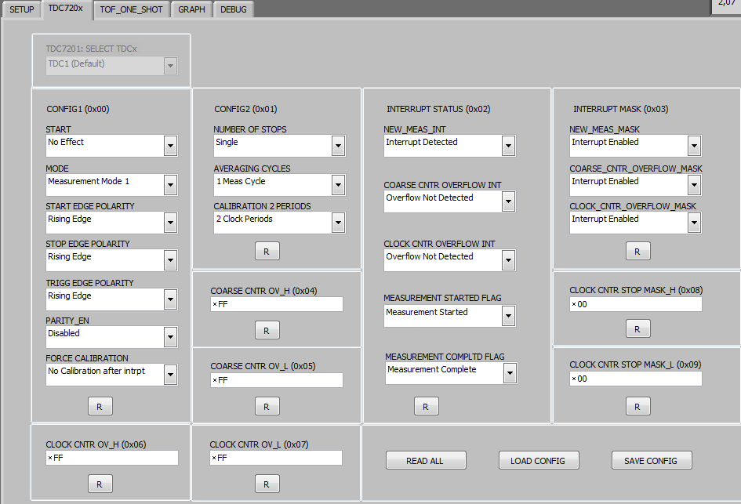Click the SAVE CONFIG button
The image size is (741, 504).
click(x=652, y=460)
